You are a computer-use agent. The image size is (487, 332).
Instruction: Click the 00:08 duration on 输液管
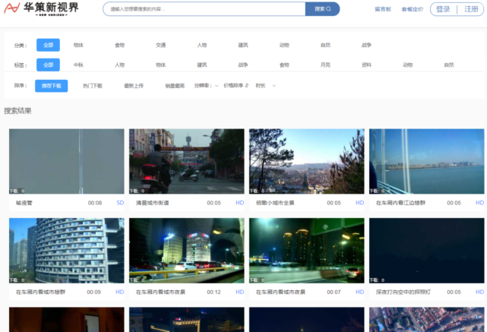pyautogui.click(x=95, y=203)
